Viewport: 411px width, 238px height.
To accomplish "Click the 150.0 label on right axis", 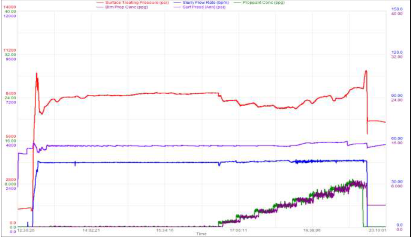I will pyautogui.click(x=397, y=9).
